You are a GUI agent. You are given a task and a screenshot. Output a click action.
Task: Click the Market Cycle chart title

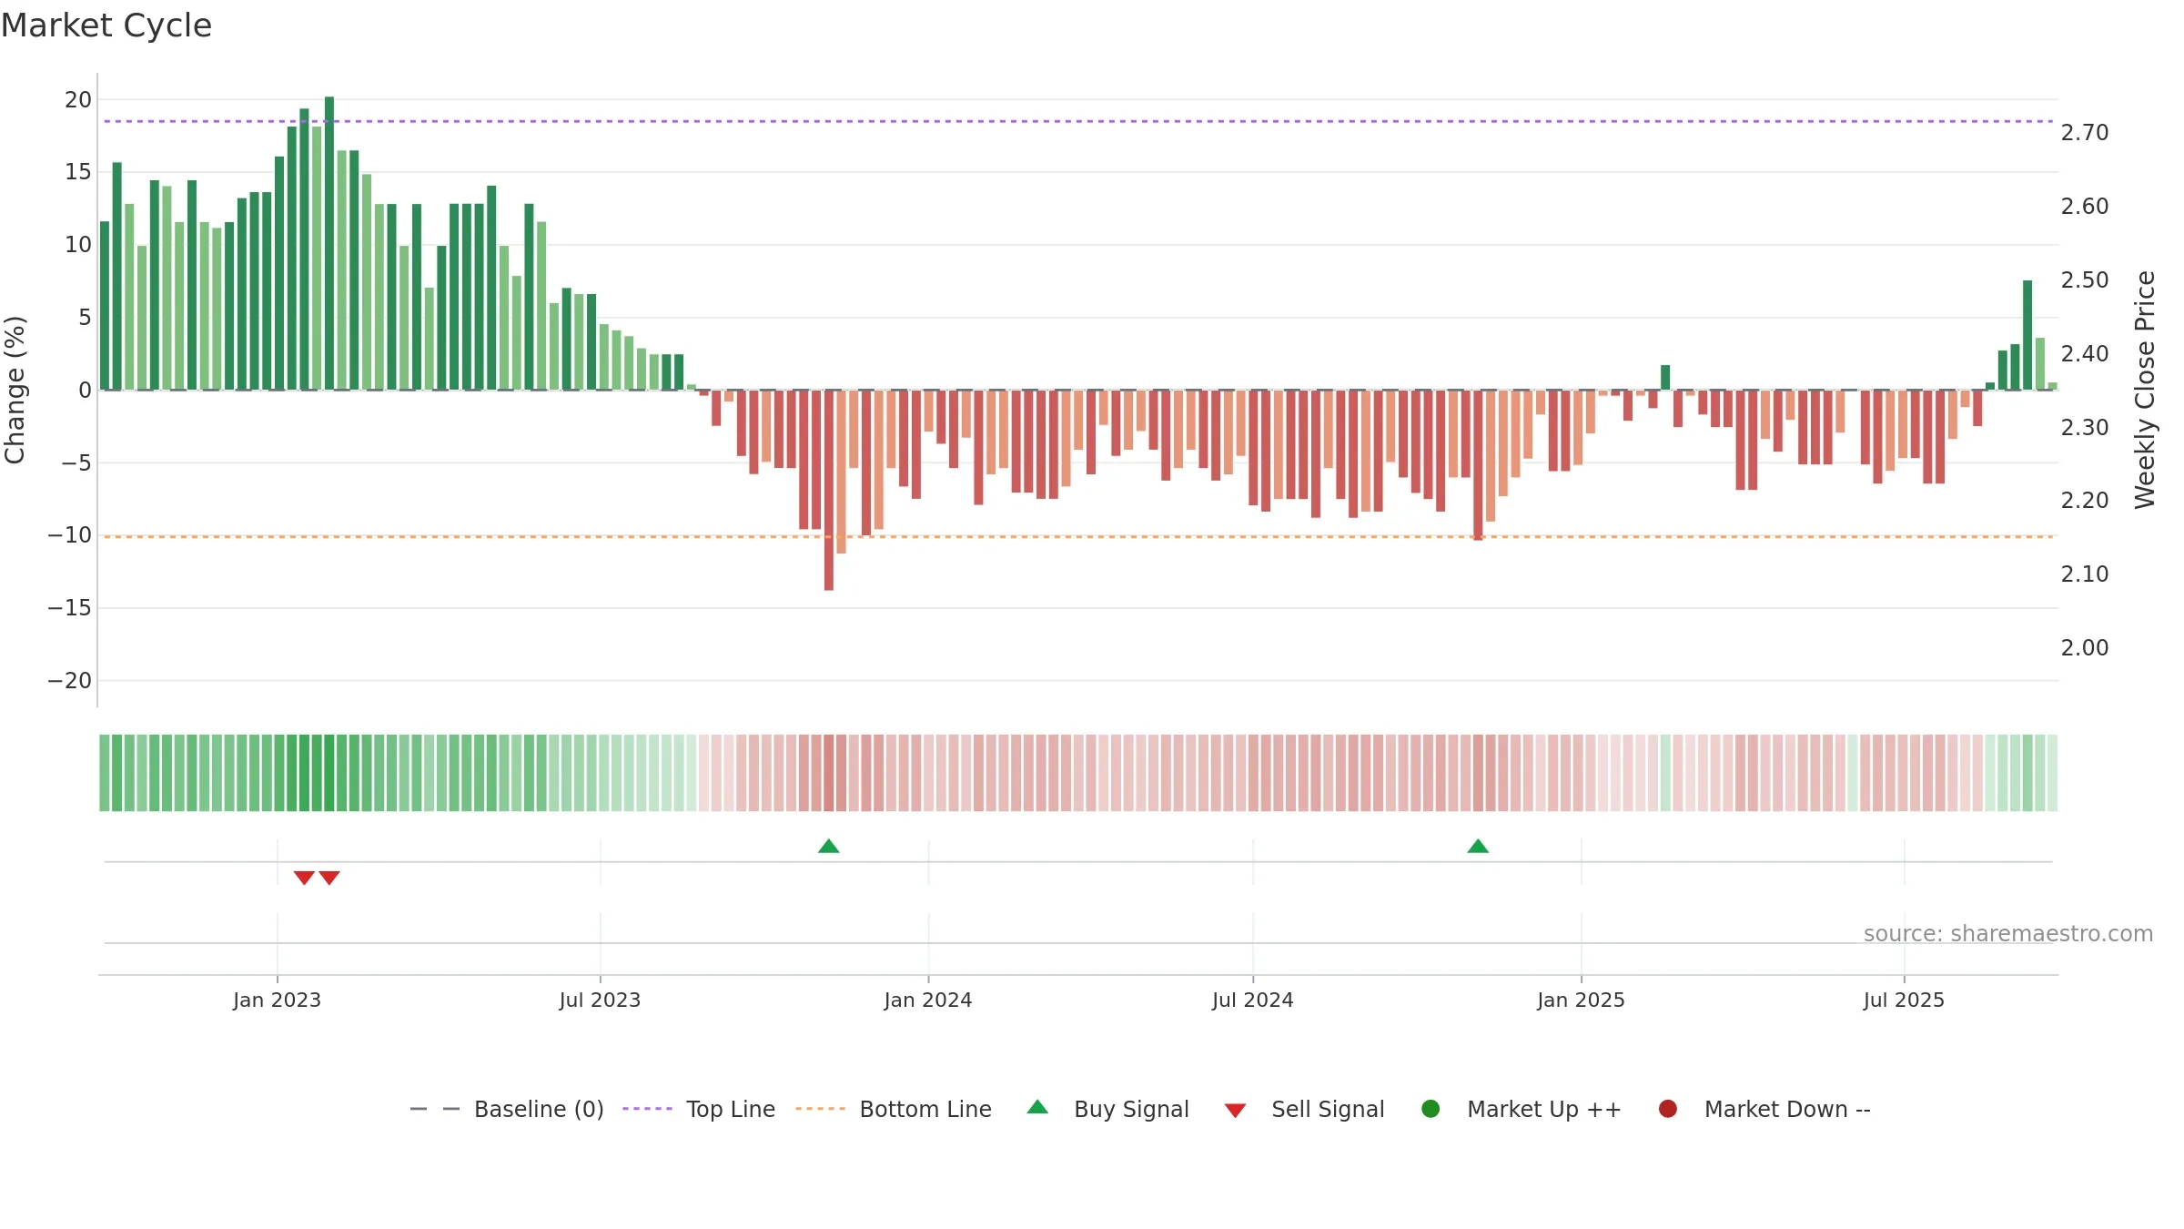click(x=106, y=25)
